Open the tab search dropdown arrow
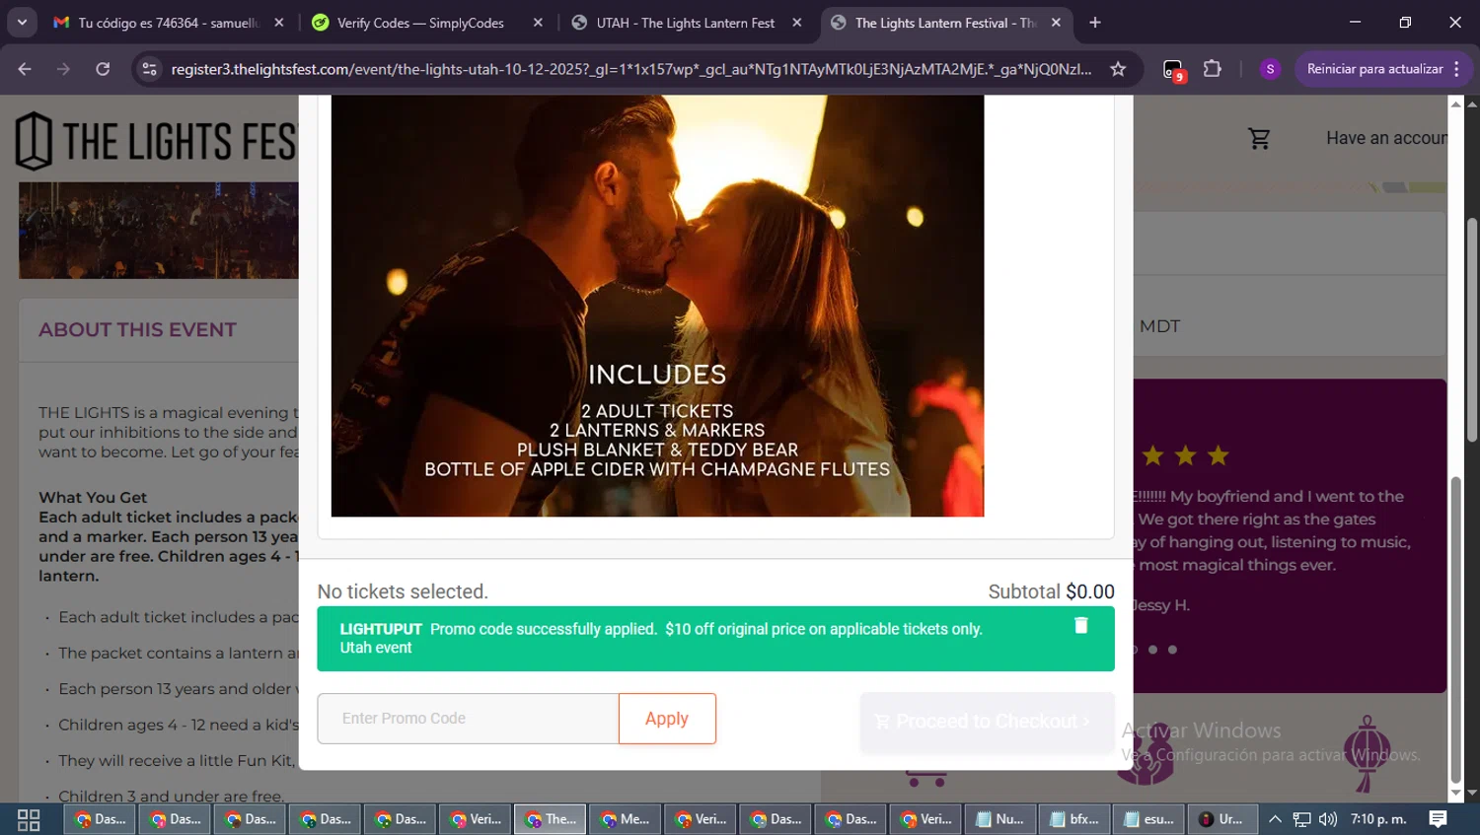Viewport: 1480px width, 835px height. pos(22,23)
